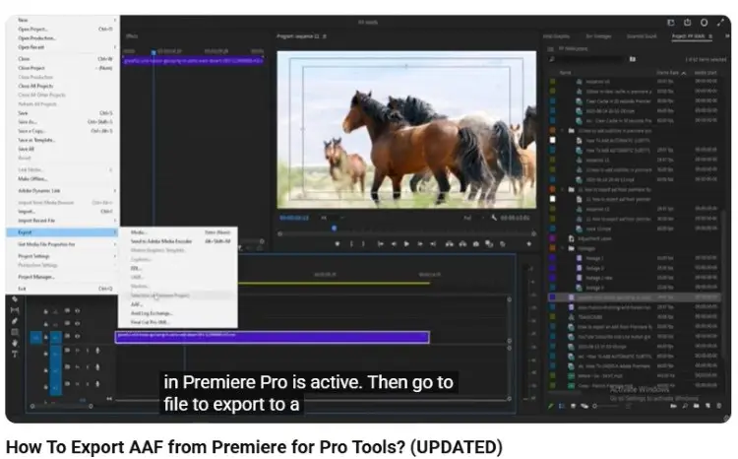Open the zoom level dropdown in Program Monitor
738x459 pixels.
pos(332,218)
